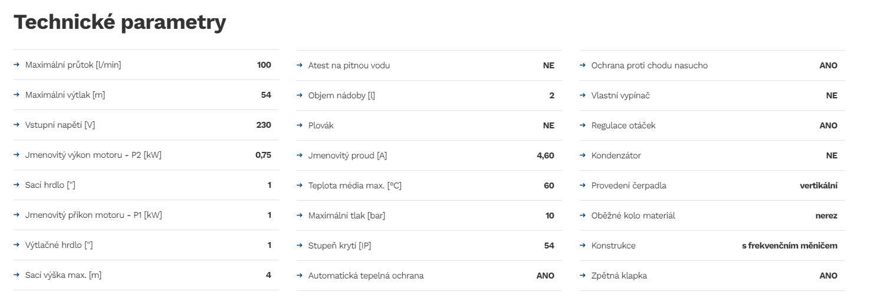The image size is (877, 305).
Task: Click the arrow icon beside Maximální průtok
Action: pos(17,65)
